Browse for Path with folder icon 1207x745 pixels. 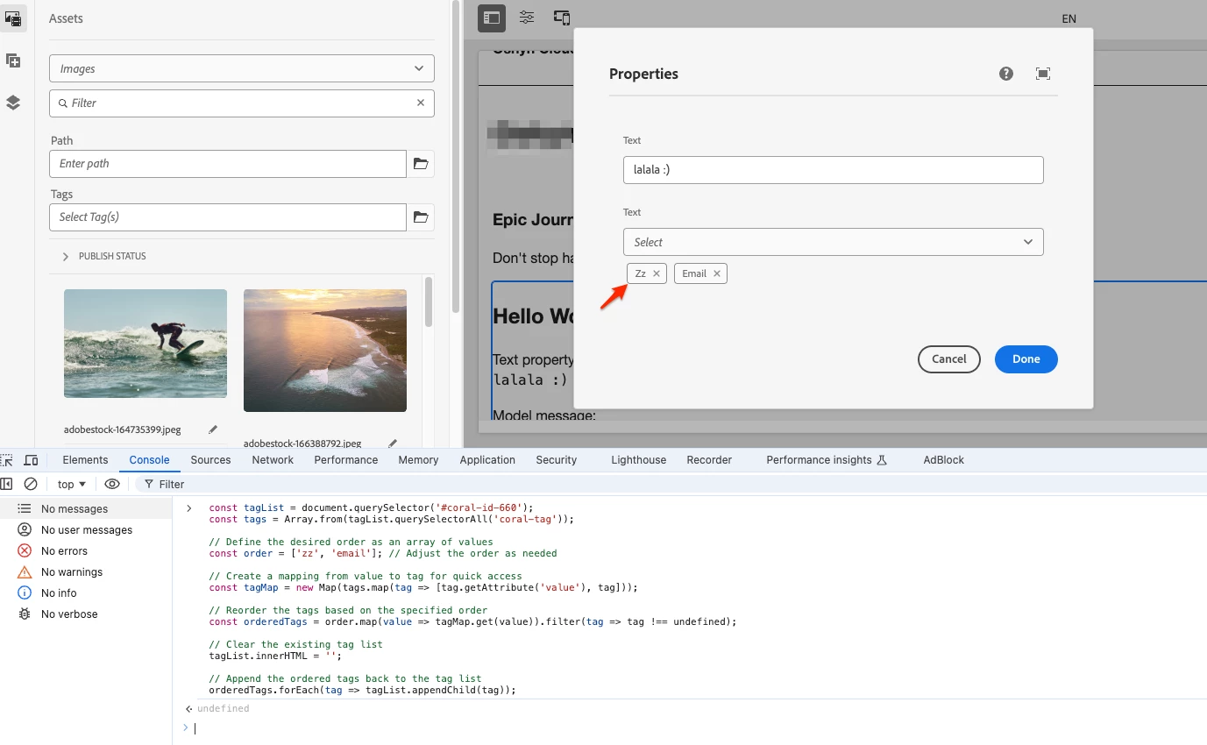(421, 164)
